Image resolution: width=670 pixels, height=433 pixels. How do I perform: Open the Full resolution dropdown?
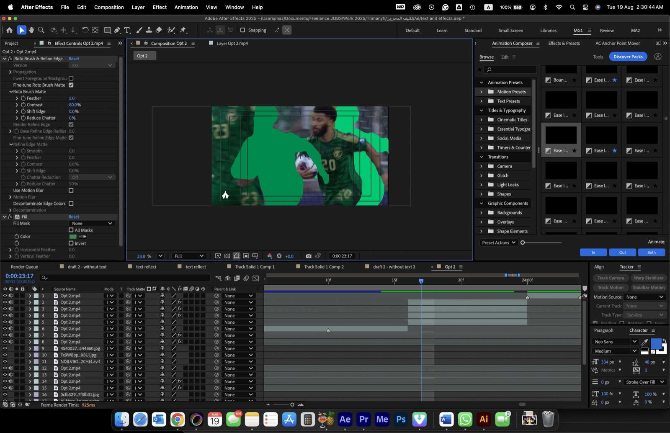[x=189, y=256]
